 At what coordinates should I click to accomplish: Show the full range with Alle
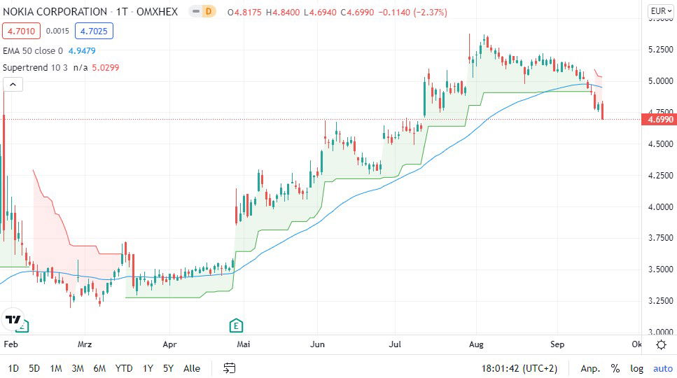pyautogui.click(x=191, y=368)
